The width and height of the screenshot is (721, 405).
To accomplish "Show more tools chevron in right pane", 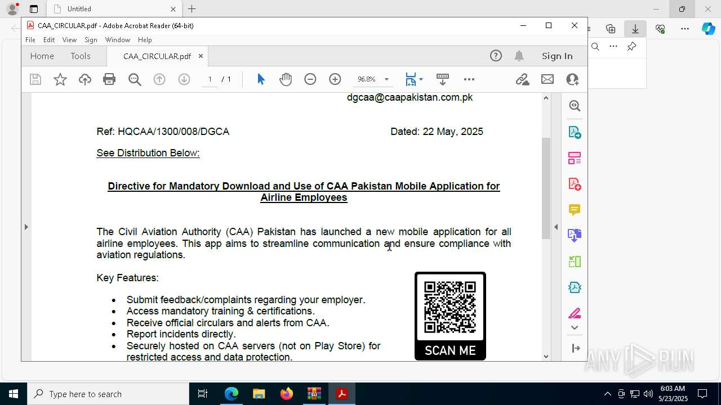I will (x=575, y=327).
